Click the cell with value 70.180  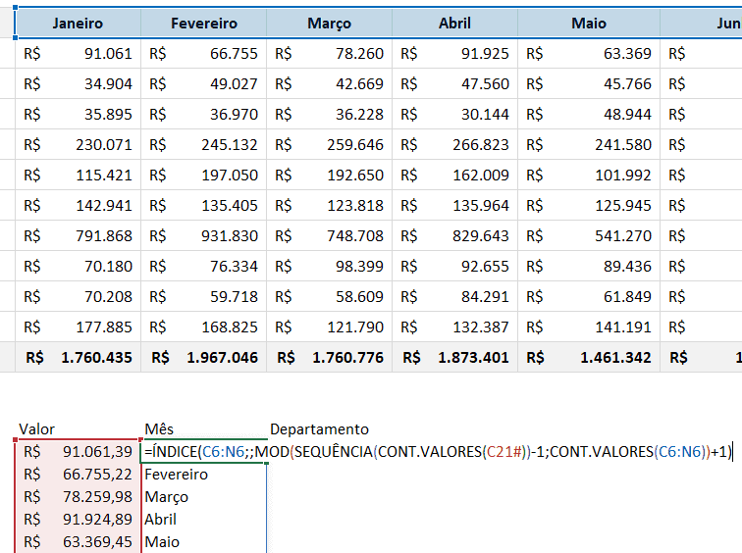[x=79, y=266]
